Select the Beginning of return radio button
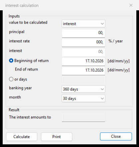The width and height of the screenshot is (139, 147). [11, 61]
